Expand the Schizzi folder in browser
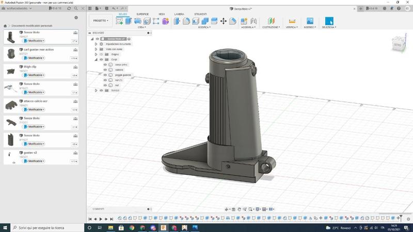Screen dimensions: 413x232 (x=96, y=90)
